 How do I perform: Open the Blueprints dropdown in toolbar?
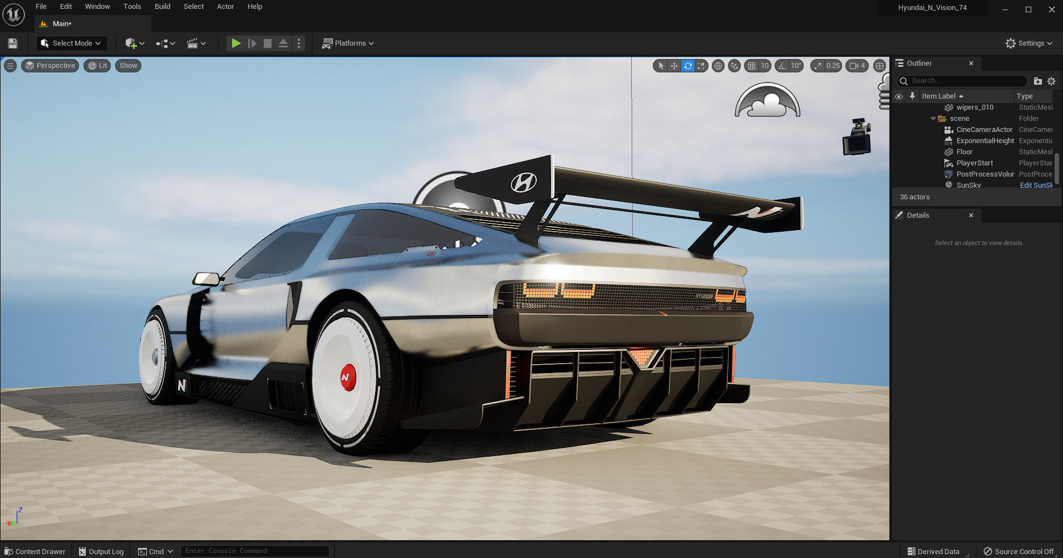coord(166,43)
